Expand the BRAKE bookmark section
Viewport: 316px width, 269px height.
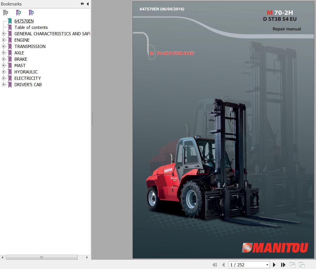pos(3,59)
